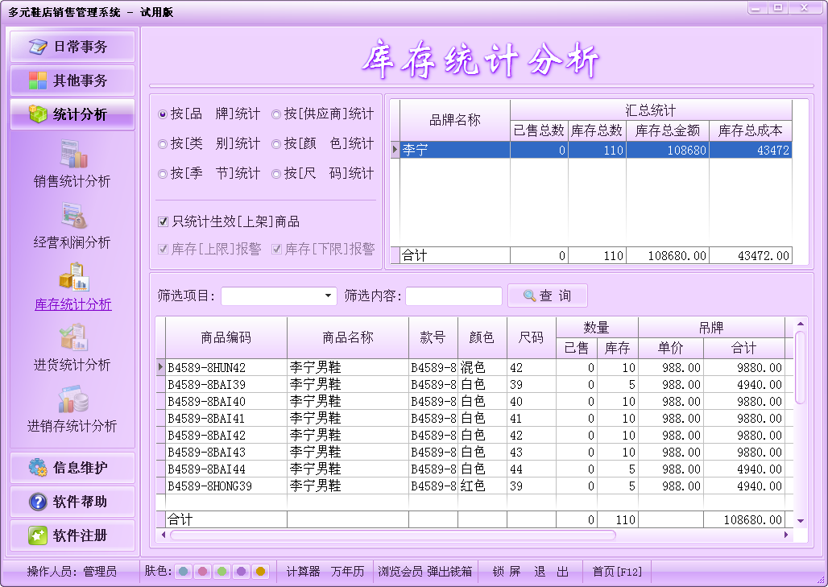Click 锁屏 in the status bar
This screenshot has width=828, height=587.
point(507,571)
